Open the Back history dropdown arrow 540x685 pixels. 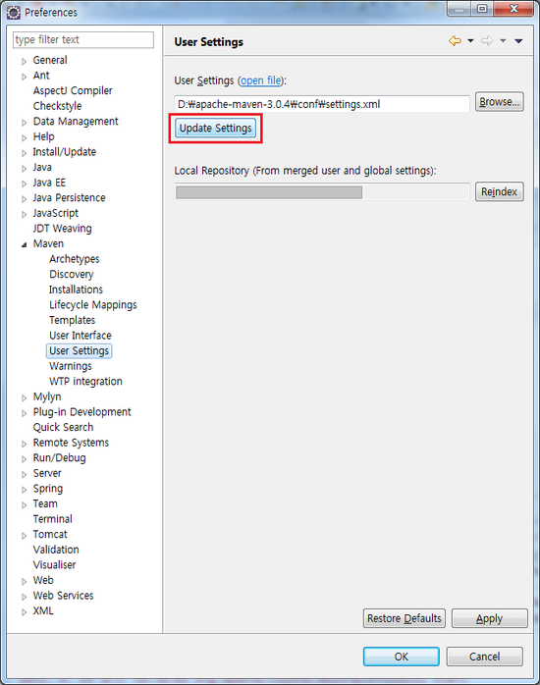click(470, 41)
